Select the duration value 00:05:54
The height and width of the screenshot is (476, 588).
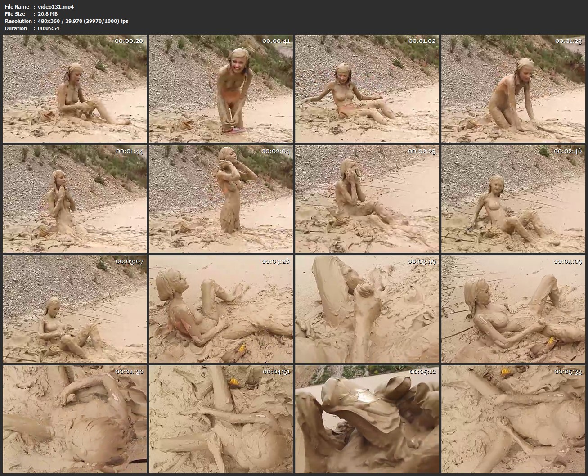click(x=49, y=28)
